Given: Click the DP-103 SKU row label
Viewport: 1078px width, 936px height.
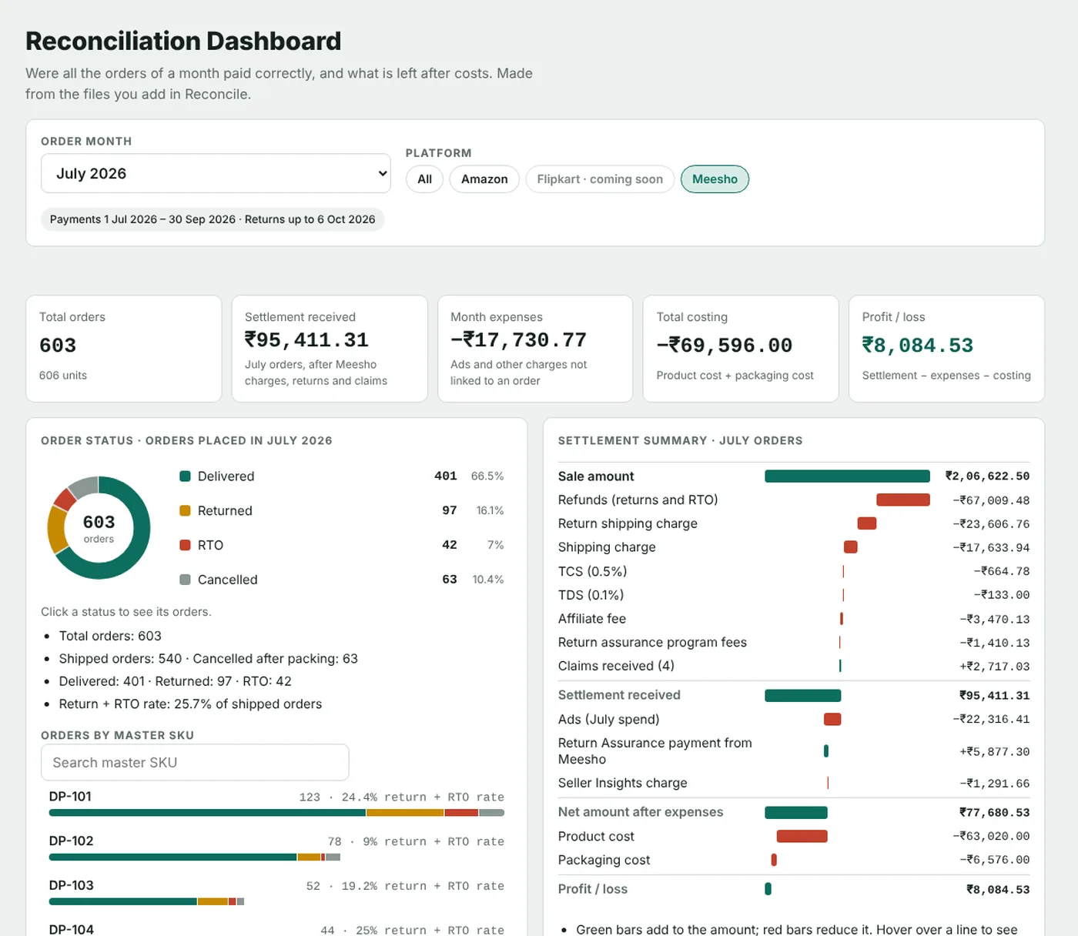Looking at the screenshot, I should [72, 885].
